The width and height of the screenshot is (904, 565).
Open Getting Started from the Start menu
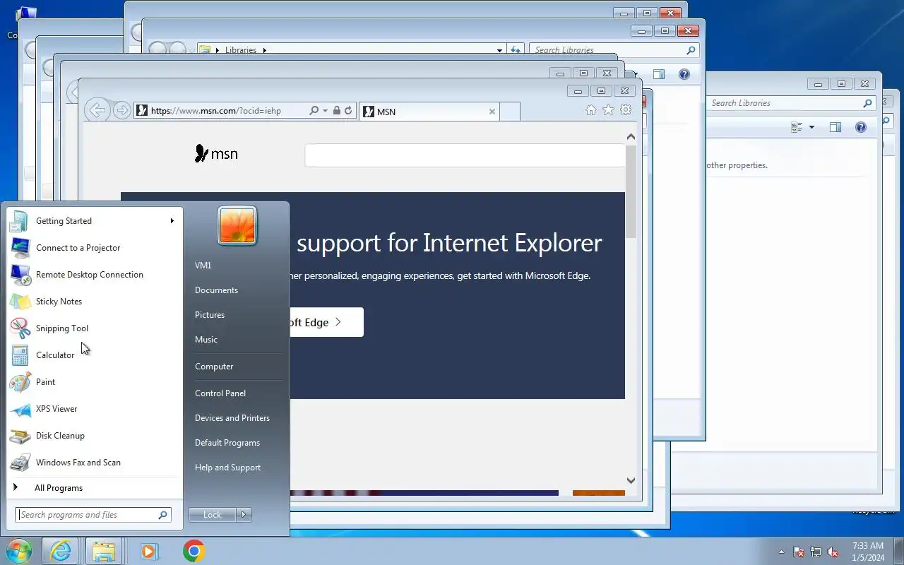[x=94, y=221]
